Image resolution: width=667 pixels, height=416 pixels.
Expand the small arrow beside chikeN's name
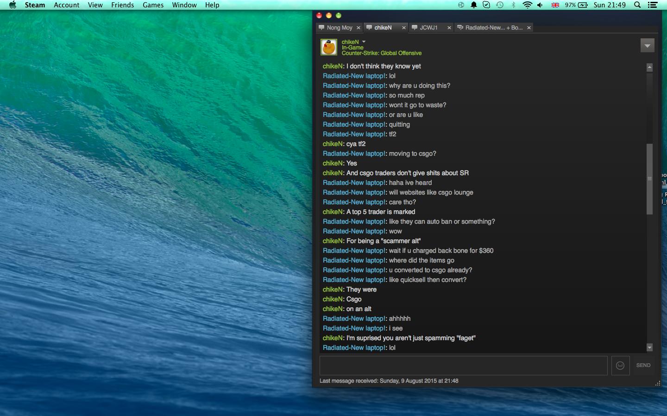pos(364,42)
